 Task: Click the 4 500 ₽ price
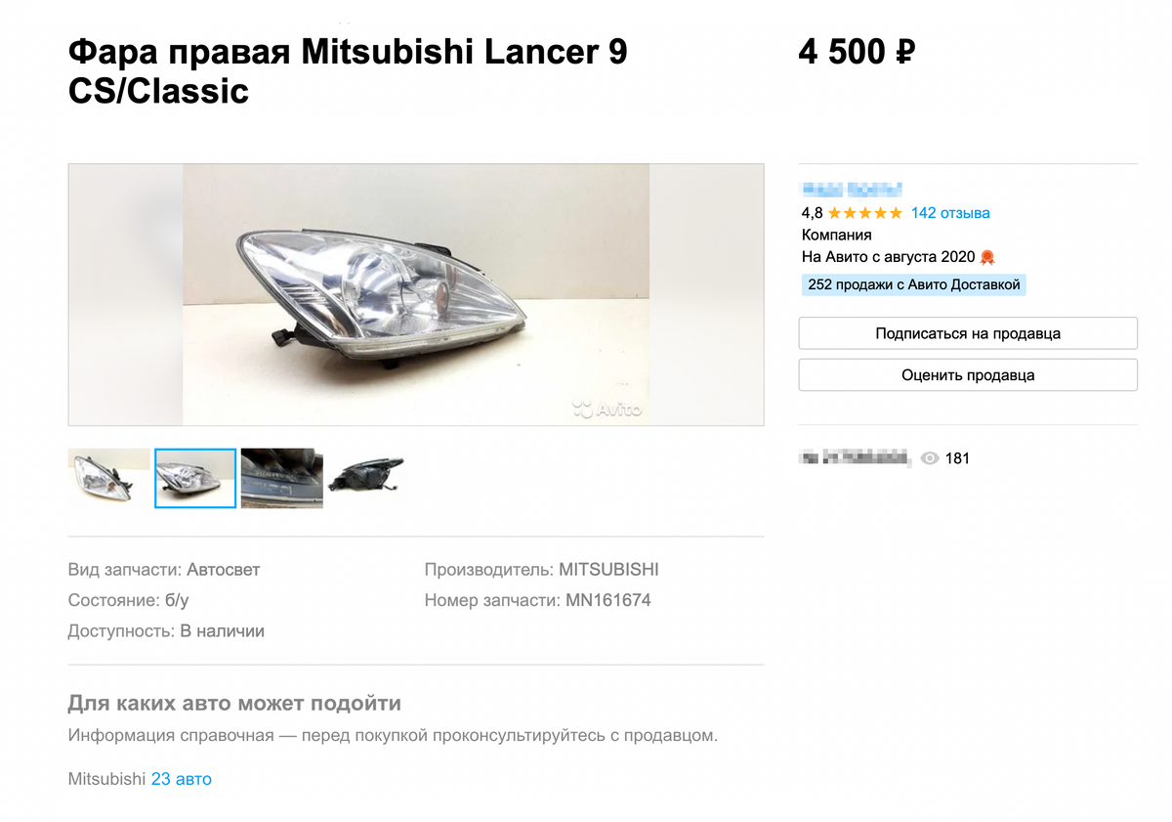coord(857,52)
